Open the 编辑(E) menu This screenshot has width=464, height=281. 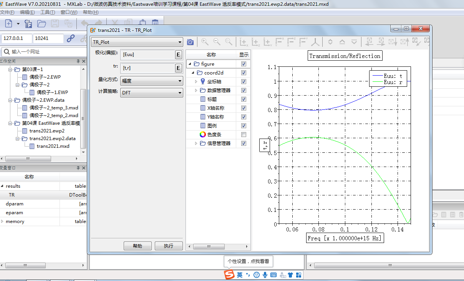27,12
